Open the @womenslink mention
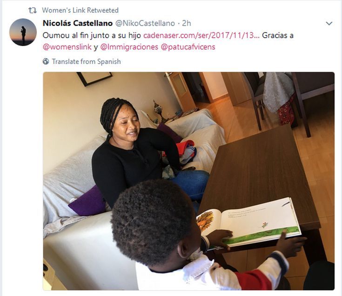Viewport: 342px width, 296px height. coord(67,47)
